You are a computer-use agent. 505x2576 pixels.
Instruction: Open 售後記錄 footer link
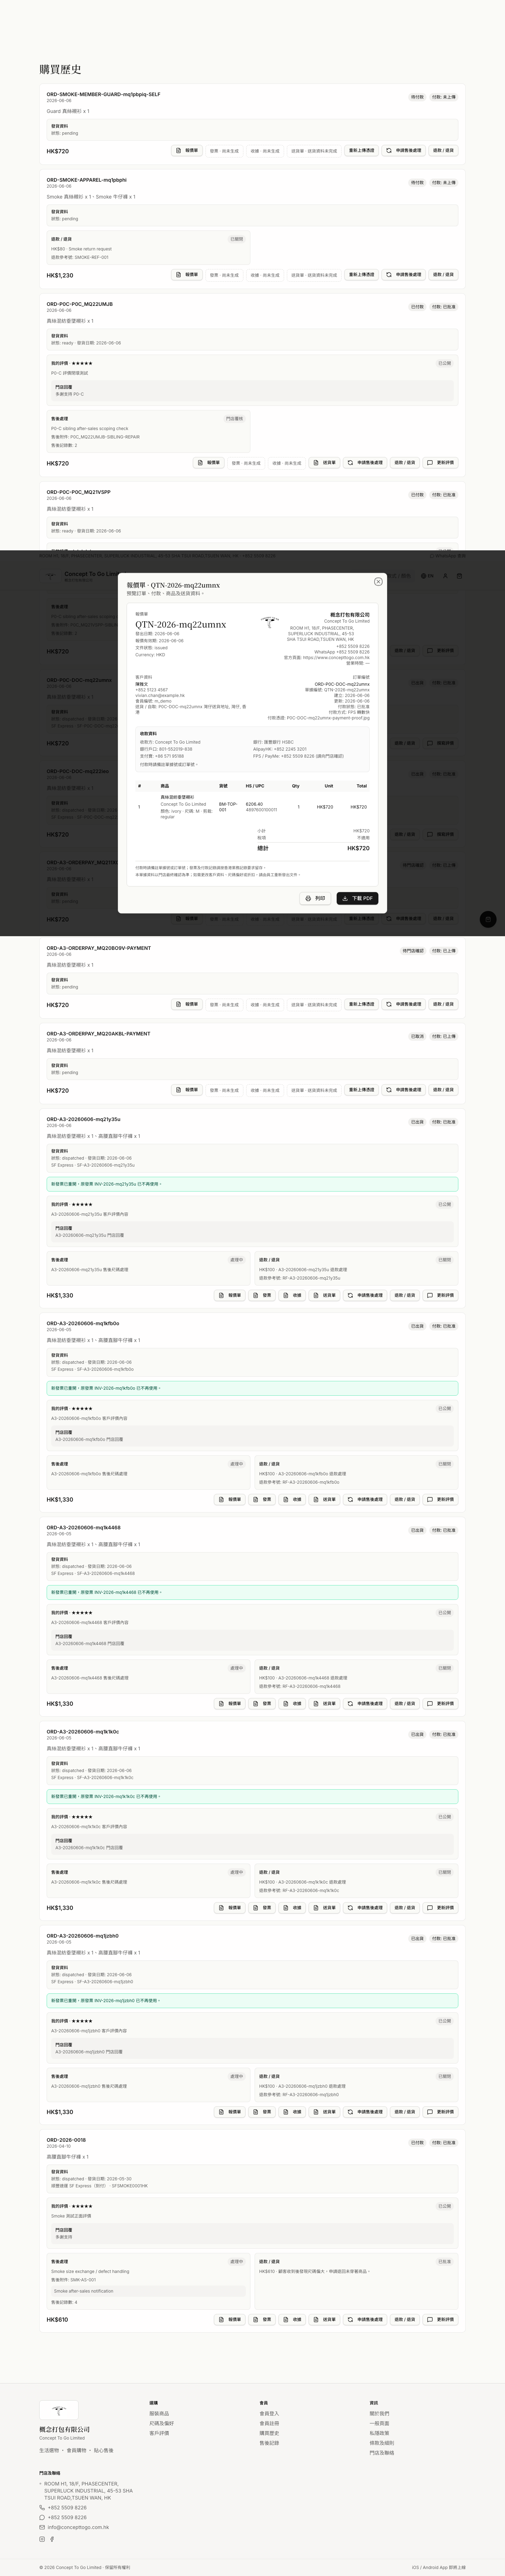point(269,2443)
